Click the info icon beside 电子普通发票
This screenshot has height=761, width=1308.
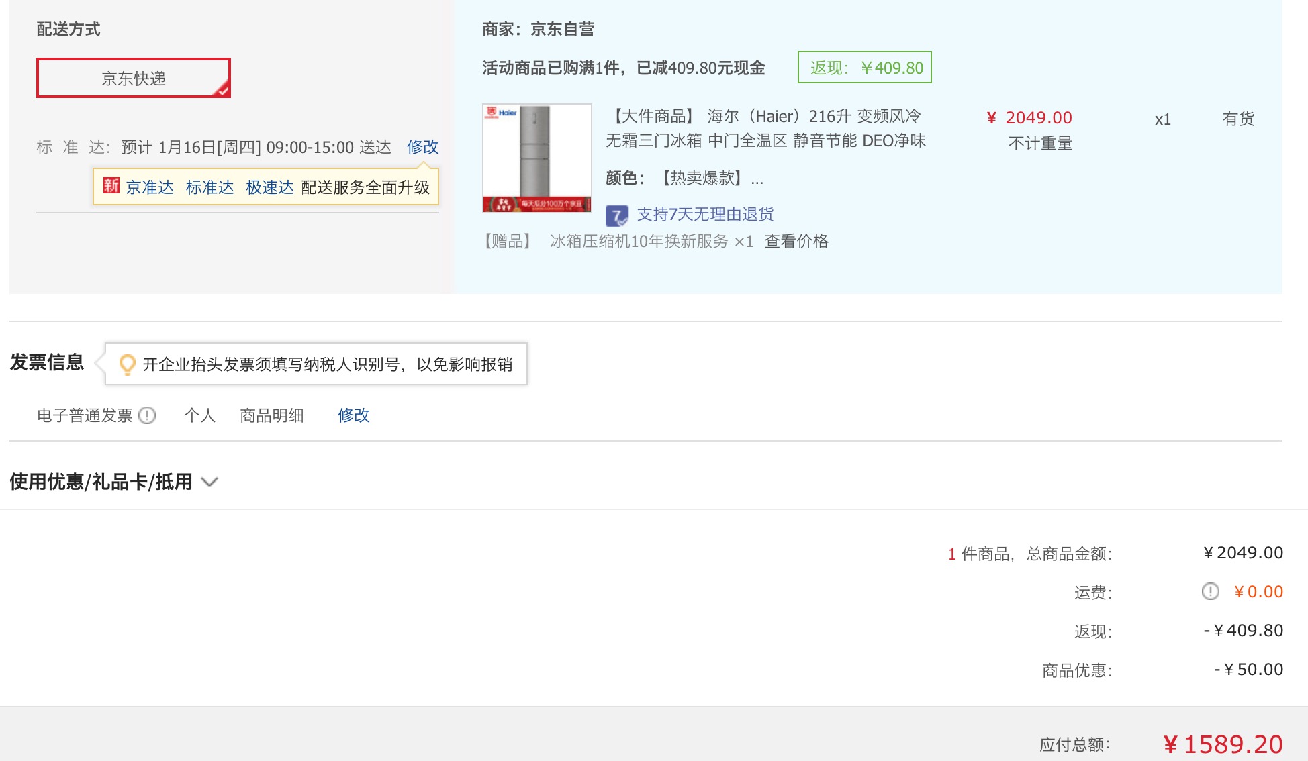point(147,415)
